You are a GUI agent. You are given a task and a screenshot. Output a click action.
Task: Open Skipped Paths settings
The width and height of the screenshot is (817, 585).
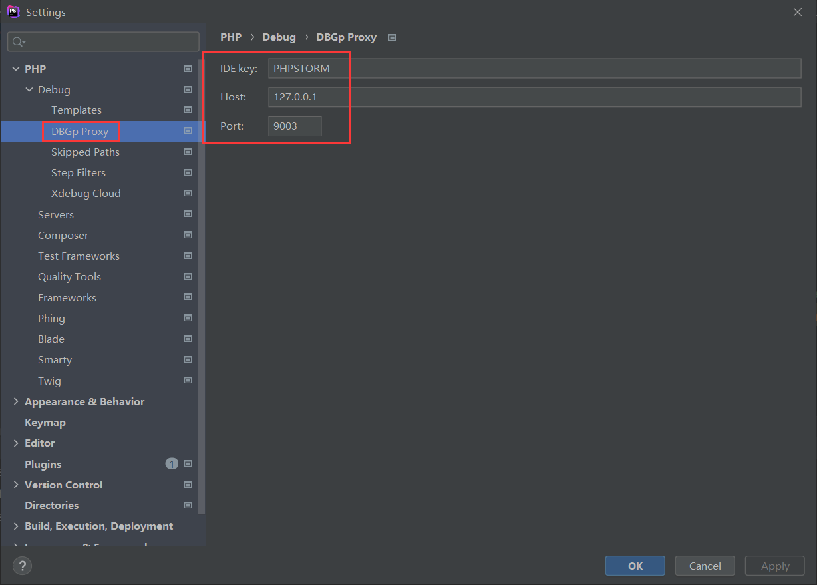(x=85, y=152)
